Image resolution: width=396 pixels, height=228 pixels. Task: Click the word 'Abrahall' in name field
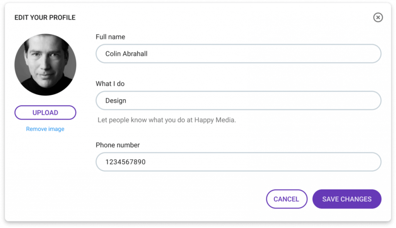point(135,54)
